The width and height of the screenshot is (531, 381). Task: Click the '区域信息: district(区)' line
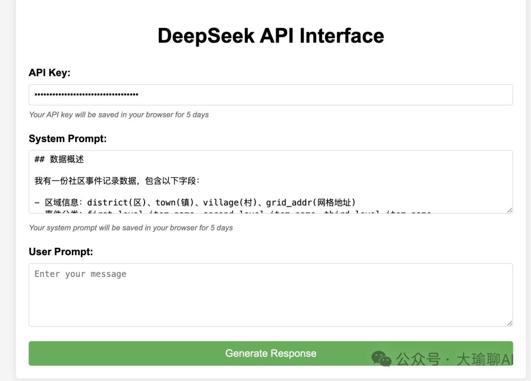(x=195, y=203)
